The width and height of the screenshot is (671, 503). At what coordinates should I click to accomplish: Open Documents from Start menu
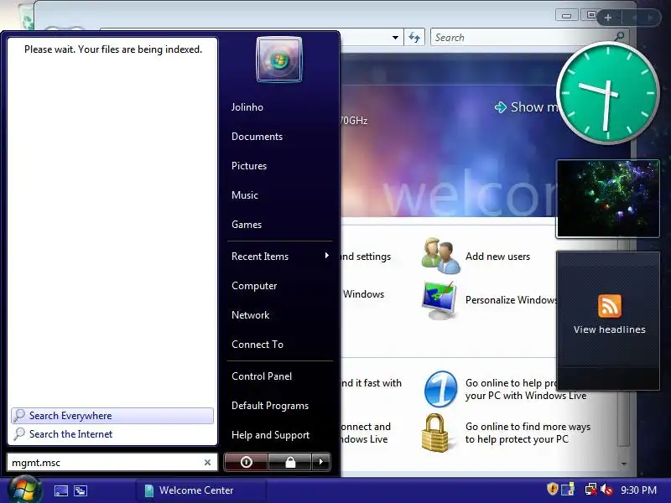(x=257, y=137)
